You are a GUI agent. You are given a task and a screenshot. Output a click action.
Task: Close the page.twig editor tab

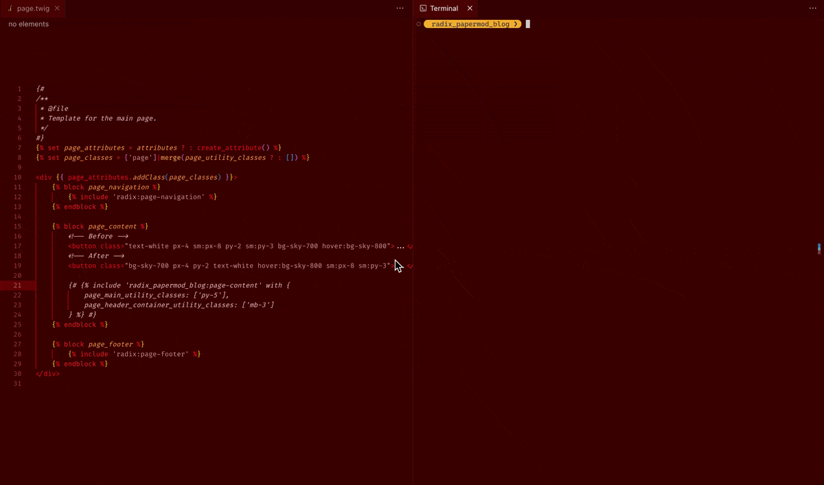point(57,8)
